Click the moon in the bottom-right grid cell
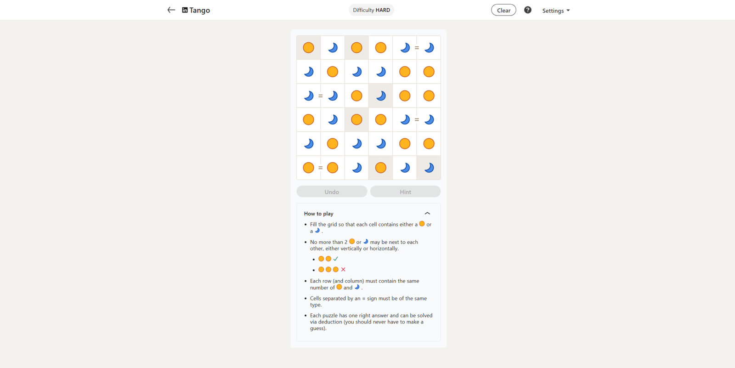This screenshot has height=368, width=735. [x=429, y=168]
